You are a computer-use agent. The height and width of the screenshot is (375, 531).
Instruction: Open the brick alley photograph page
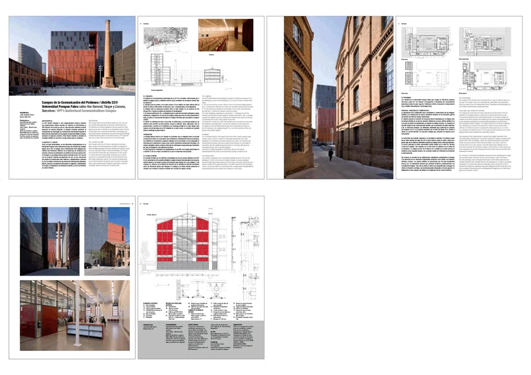330,98
